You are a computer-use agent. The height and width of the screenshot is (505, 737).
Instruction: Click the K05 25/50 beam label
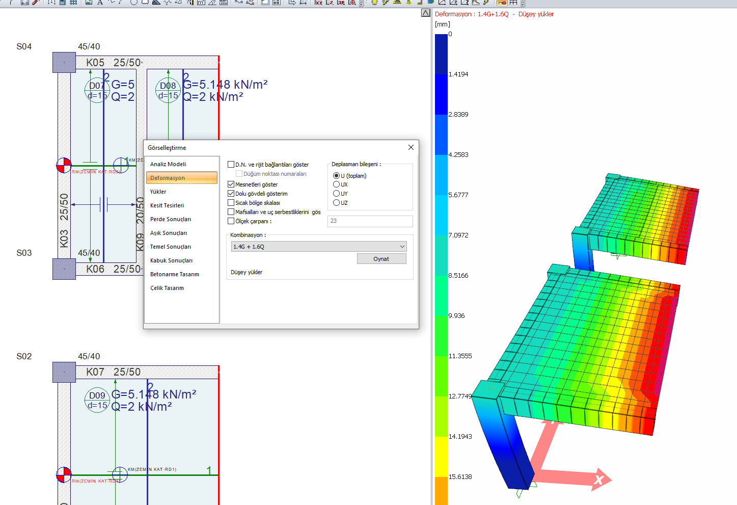click(114, 63)
